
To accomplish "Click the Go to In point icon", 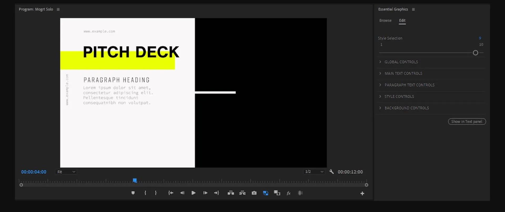I will coord(171,193).
